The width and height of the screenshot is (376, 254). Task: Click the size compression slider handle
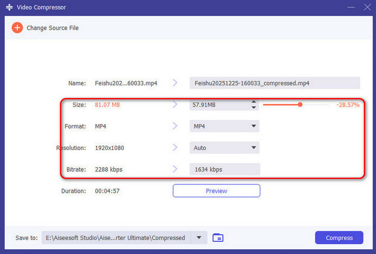(x=300, y=104)
